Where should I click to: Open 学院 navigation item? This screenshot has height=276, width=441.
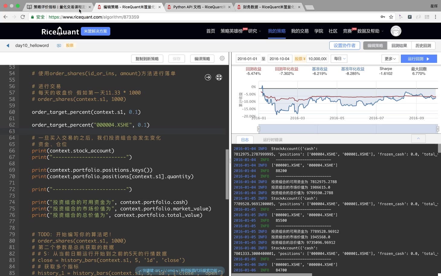point(319,31)
